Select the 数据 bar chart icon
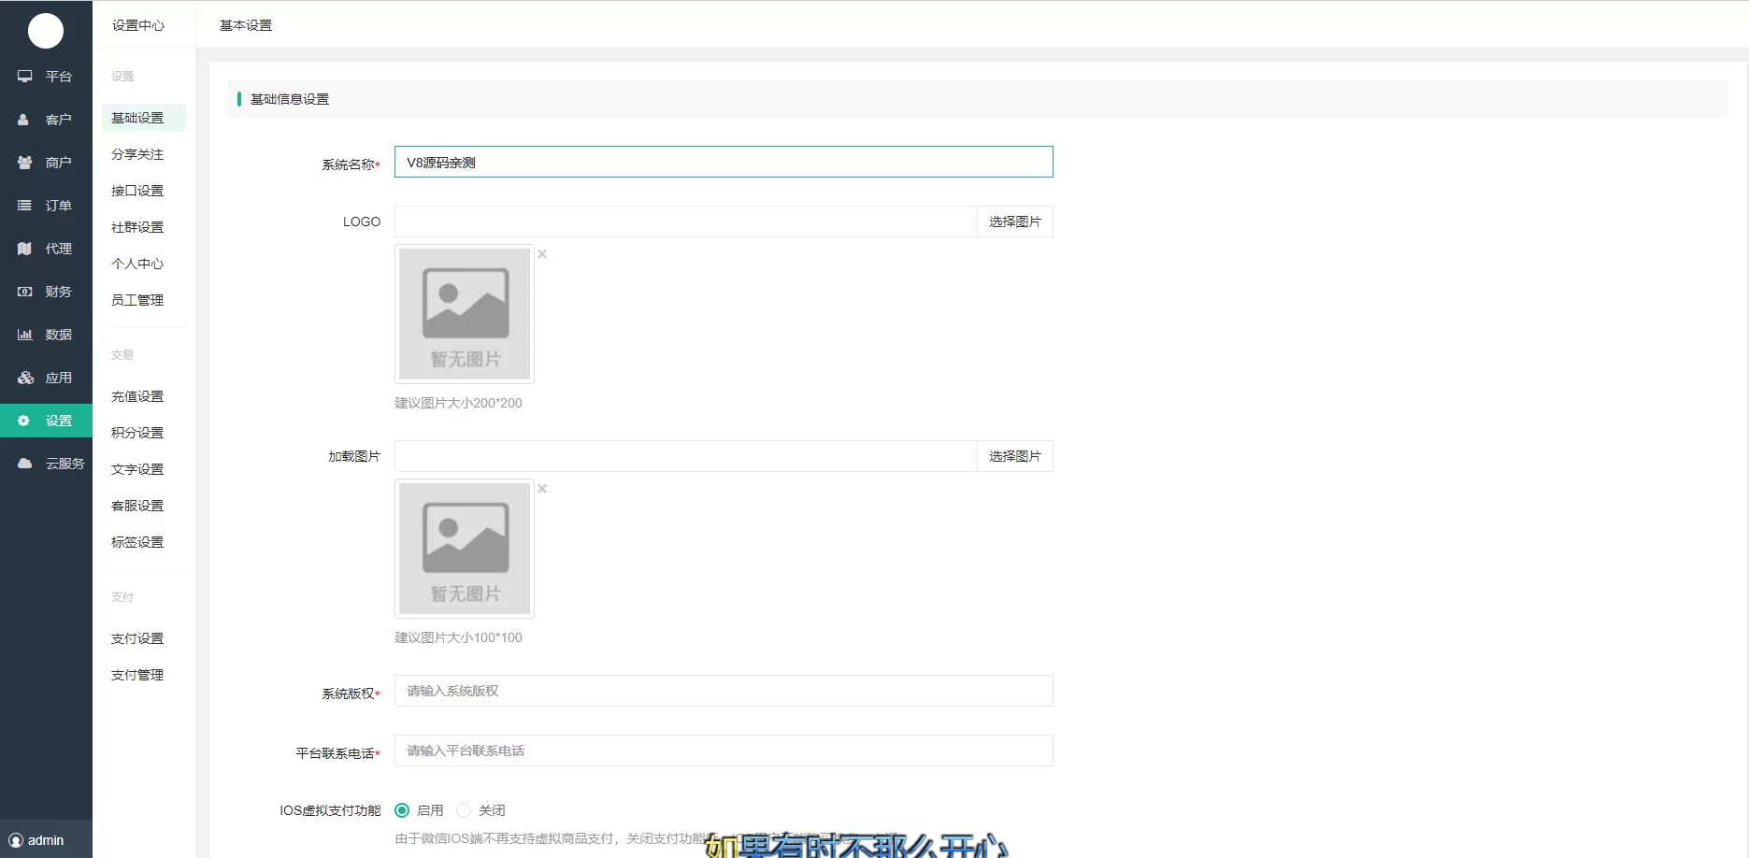This screenshot has height=858, width=1749. (25, 335)
